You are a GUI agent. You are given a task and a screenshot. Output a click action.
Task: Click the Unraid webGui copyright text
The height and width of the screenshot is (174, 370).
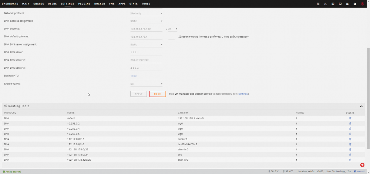(325, 171)
